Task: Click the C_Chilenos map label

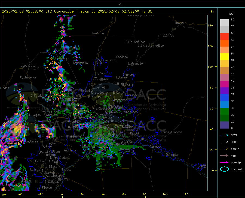Action: 28,77
